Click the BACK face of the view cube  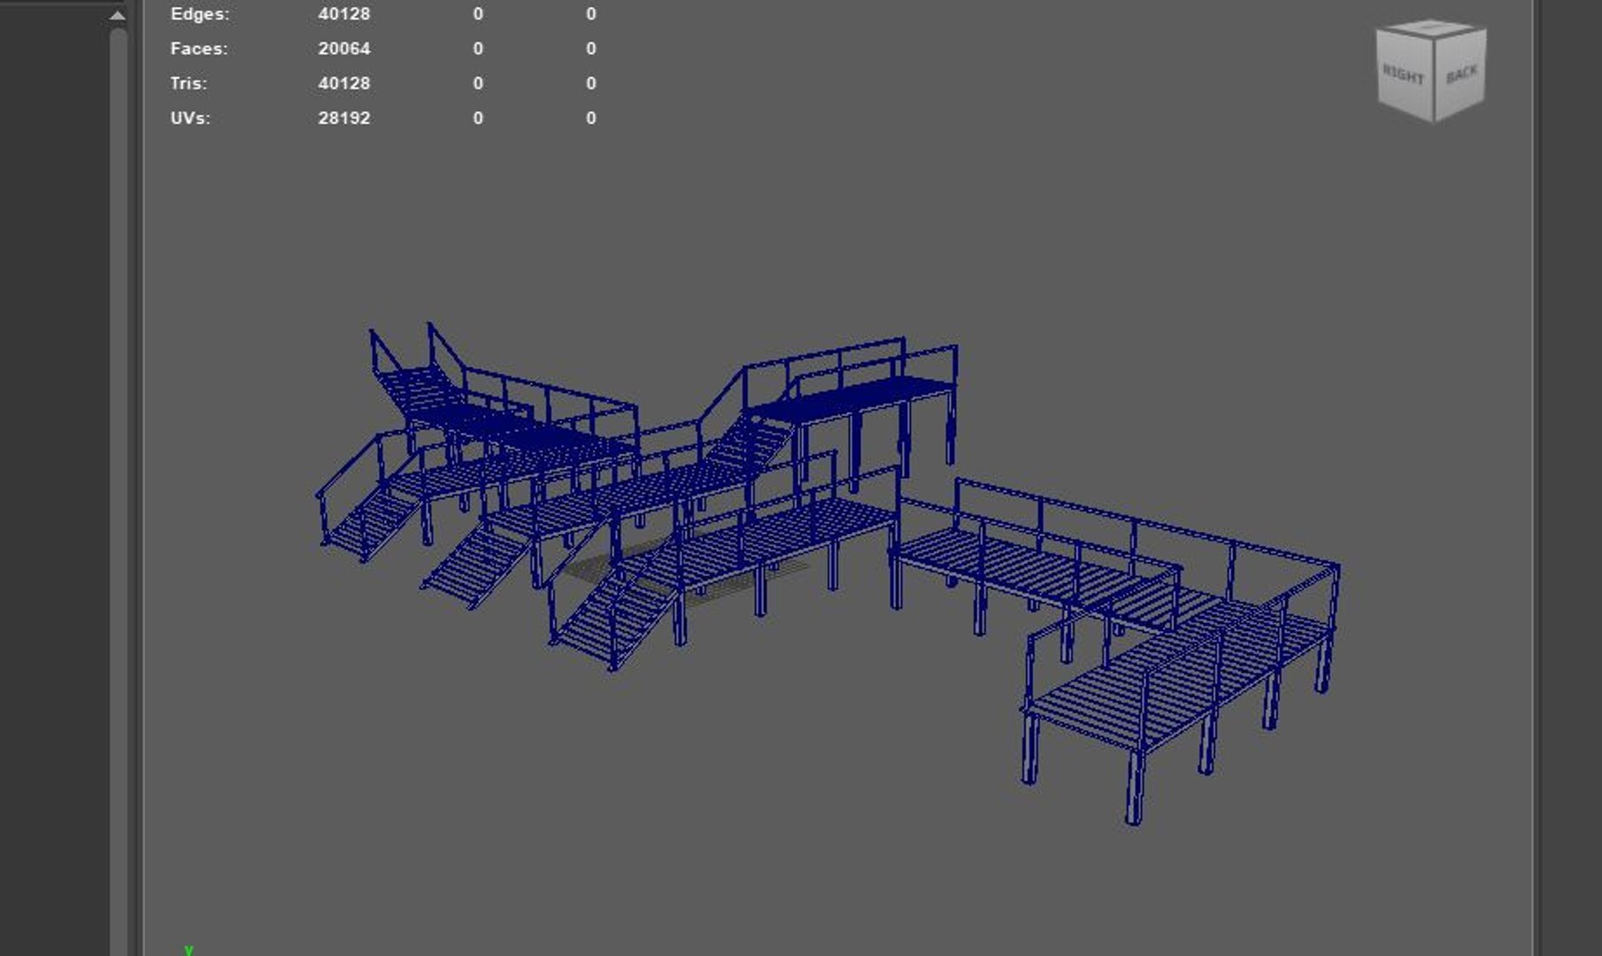point(1460,74)
